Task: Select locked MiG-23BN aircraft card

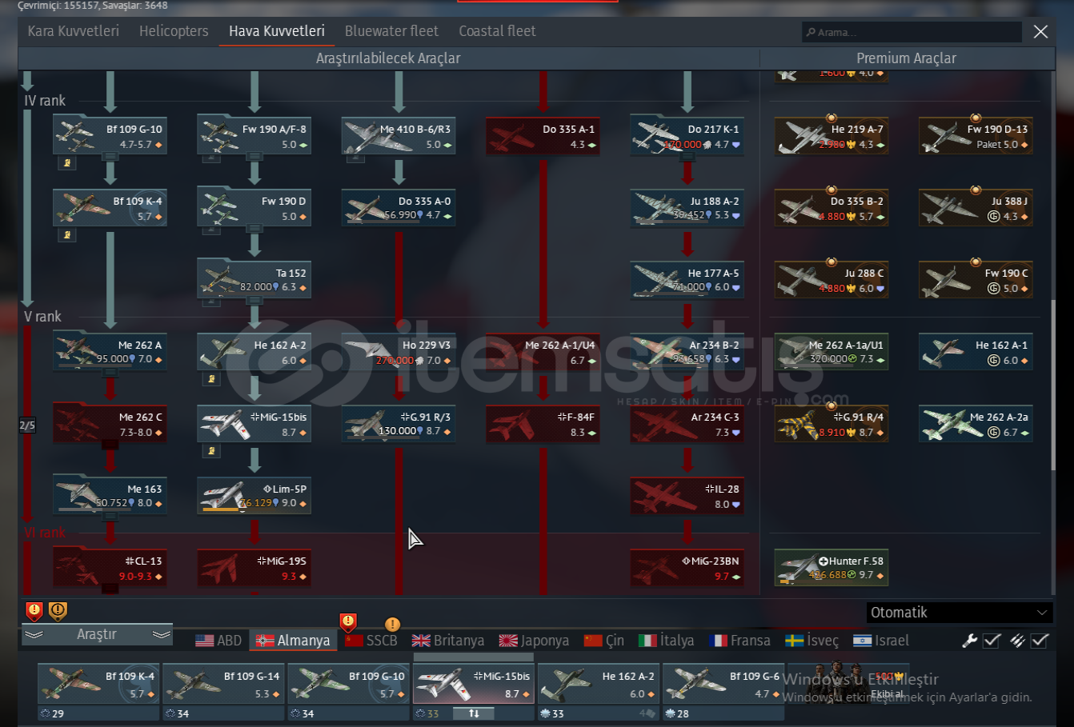Action: coord(687,567)
